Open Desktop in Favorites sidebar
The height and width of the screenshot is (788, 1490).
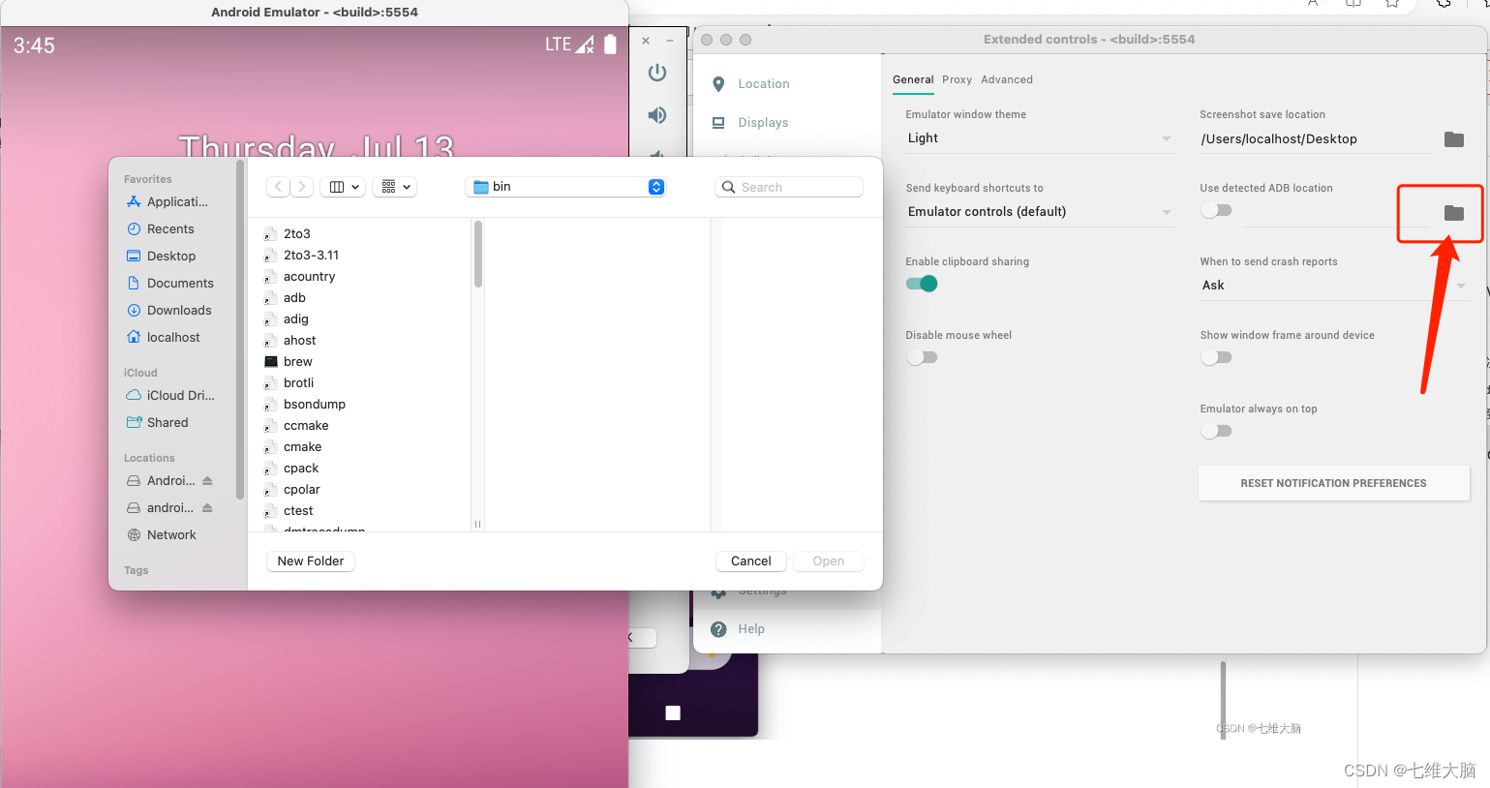click(x=162, y=257)
